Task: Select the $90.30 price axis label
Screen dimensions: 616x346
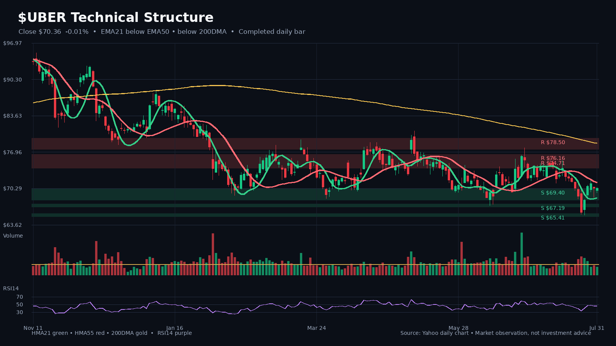Action: coord(13,80)
